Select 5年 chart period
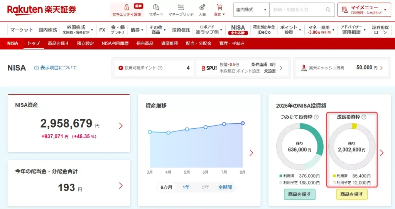 205,187
